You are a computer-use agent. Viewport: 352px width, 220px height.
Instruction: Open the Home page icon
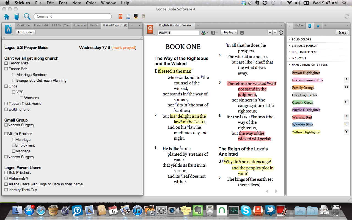coord(7,17)
